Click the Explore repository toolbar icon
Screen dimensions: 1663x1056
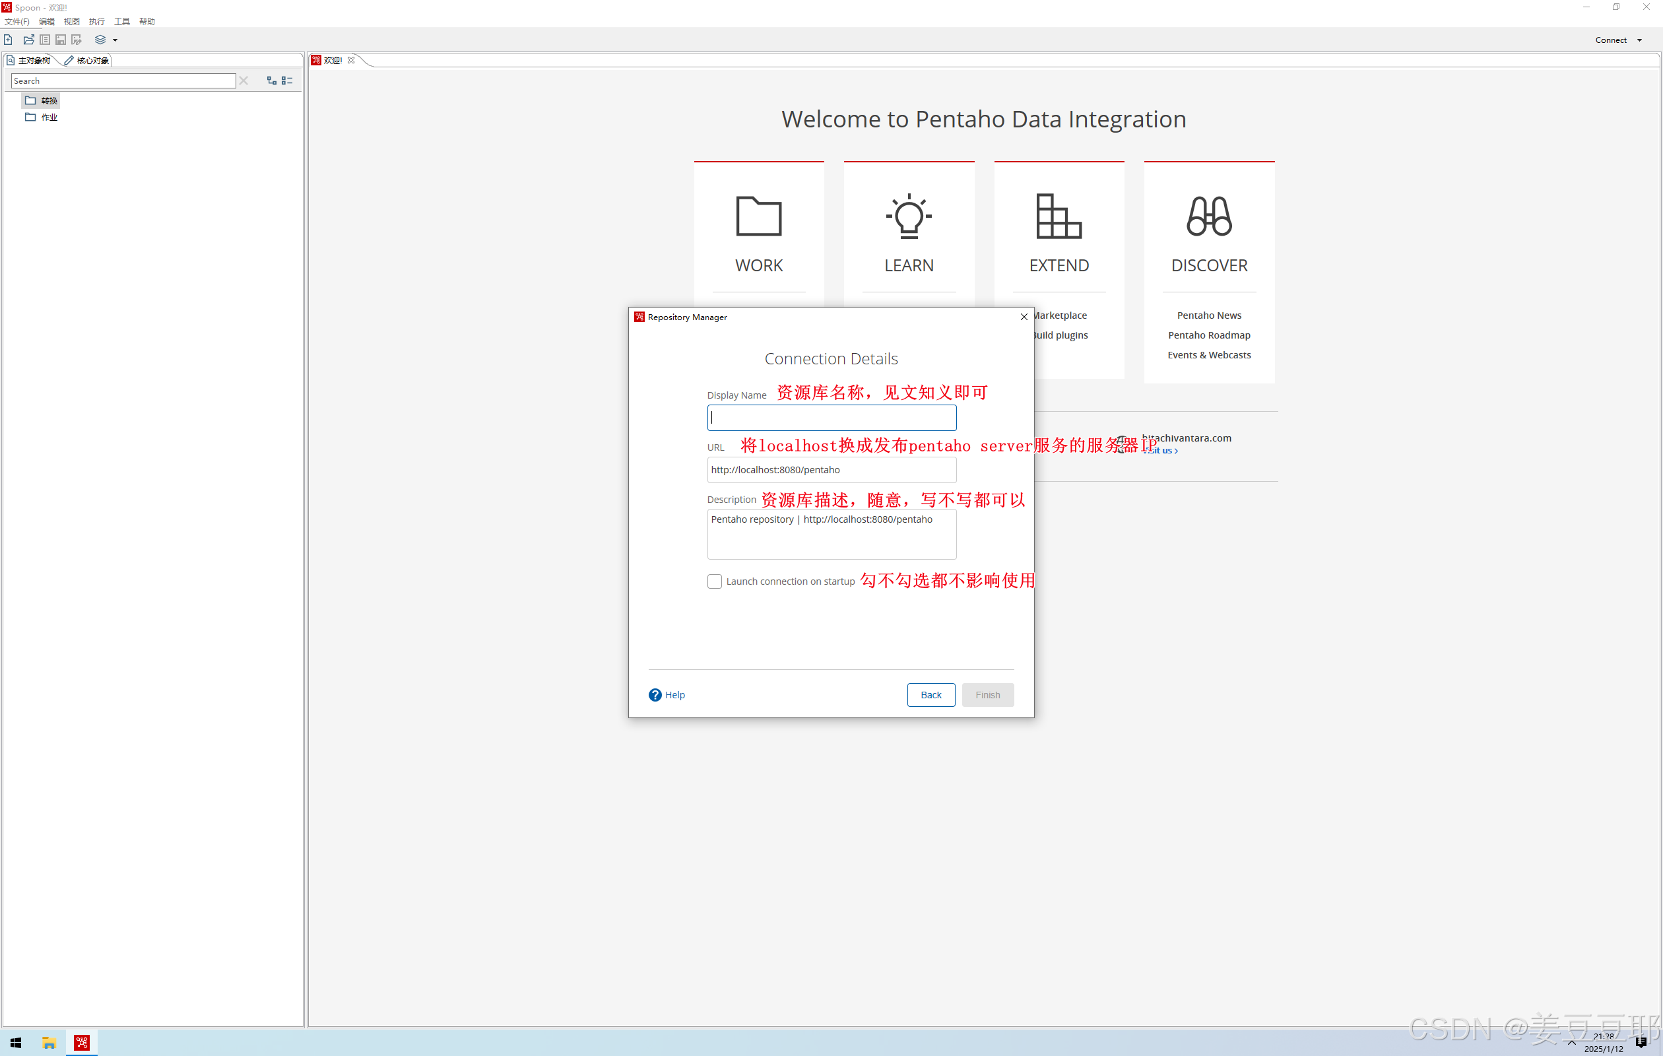click(45, 40)
